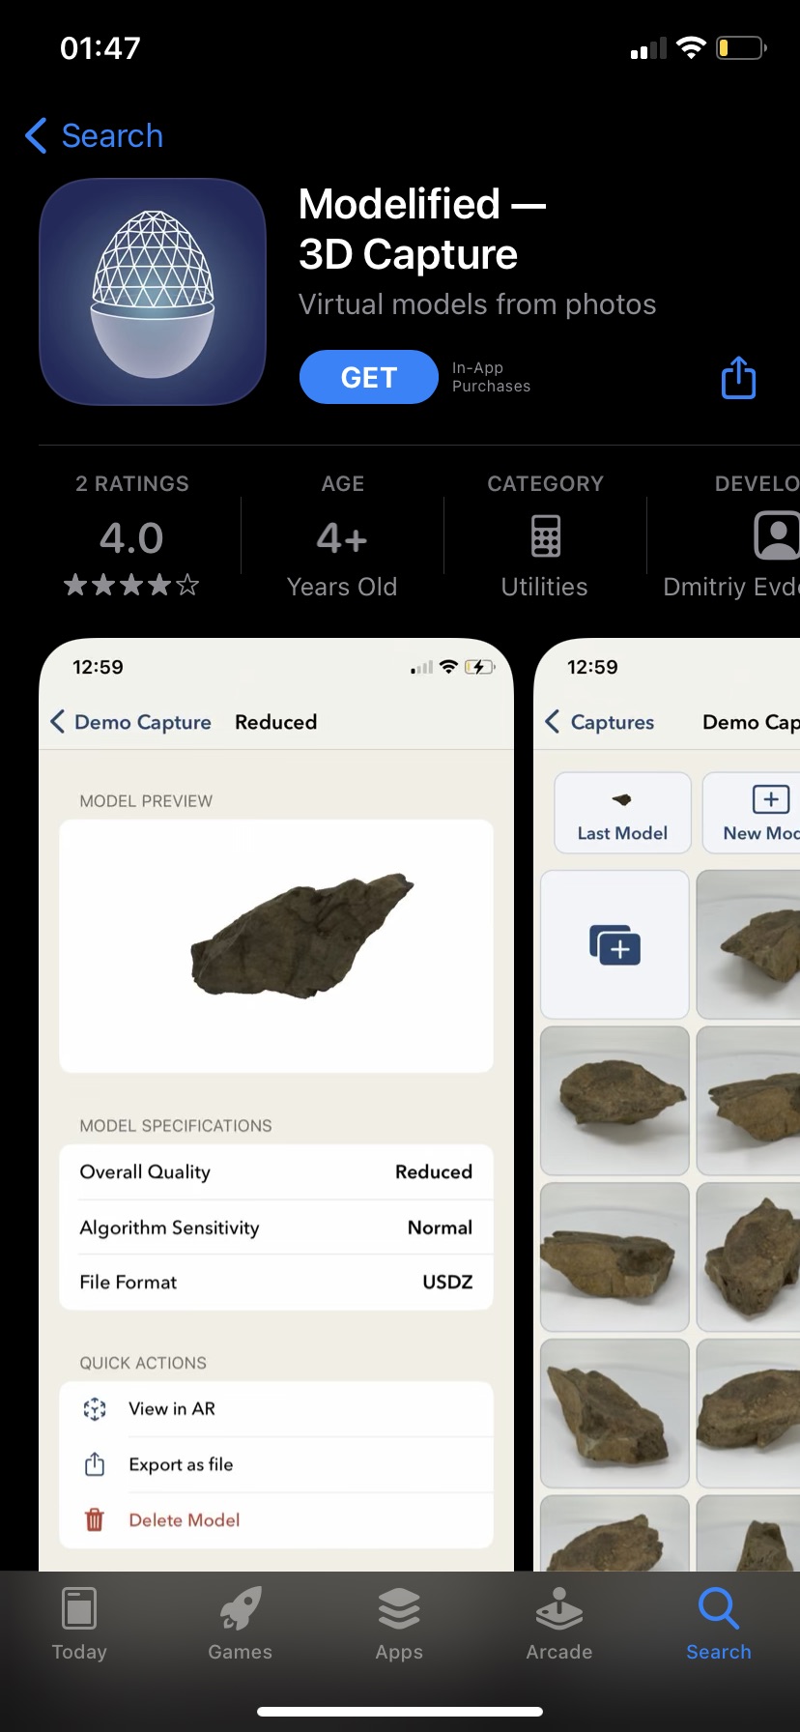
Task: Tap the share icon beside In-App Purchases
Action: tap(738, 378)
